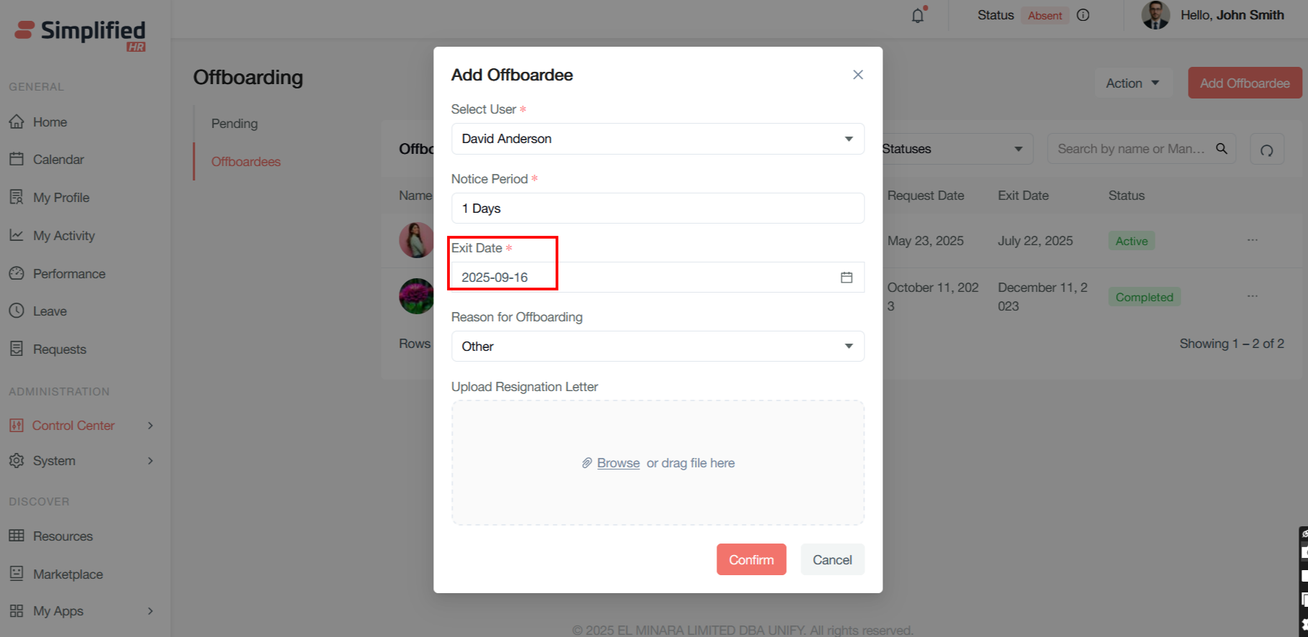This screenshot has height=637, width=1308.
Task: Open the notifications bell icon
Action: (918, 15)
